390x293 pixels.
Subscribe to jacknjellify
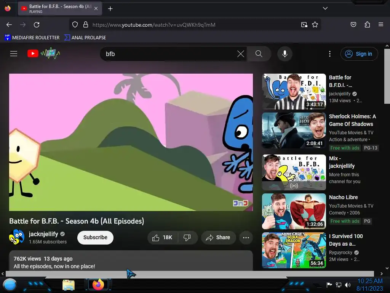tap(95, 237)
